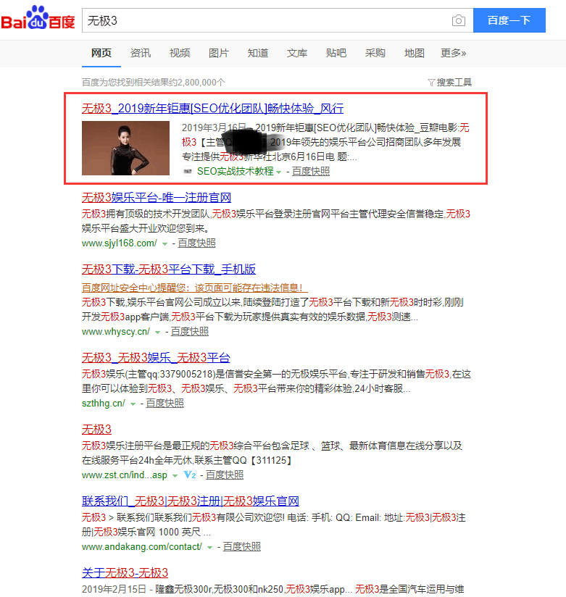The width and height of the screenshot is (566, 597).
Task: Open 关于无极3-无极3 result
Action: [125, 572]
